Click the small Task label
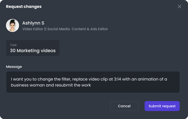Image resolution: width=188 pixels, height=119 pixels. click(13, 45)
